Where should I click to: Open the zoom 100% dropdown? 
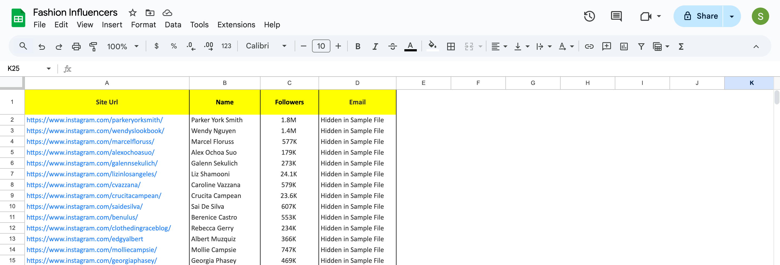coord(123,46)
